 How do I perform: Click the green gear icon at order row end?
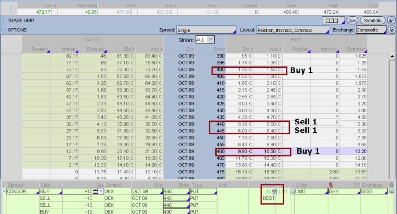pyautogui.click(x=392, y=192)
